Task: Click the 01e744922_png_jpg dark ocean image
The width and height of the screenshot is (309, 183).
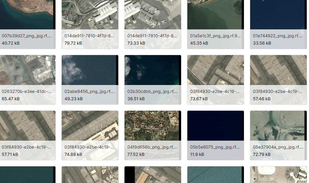Action: [278, 14]
